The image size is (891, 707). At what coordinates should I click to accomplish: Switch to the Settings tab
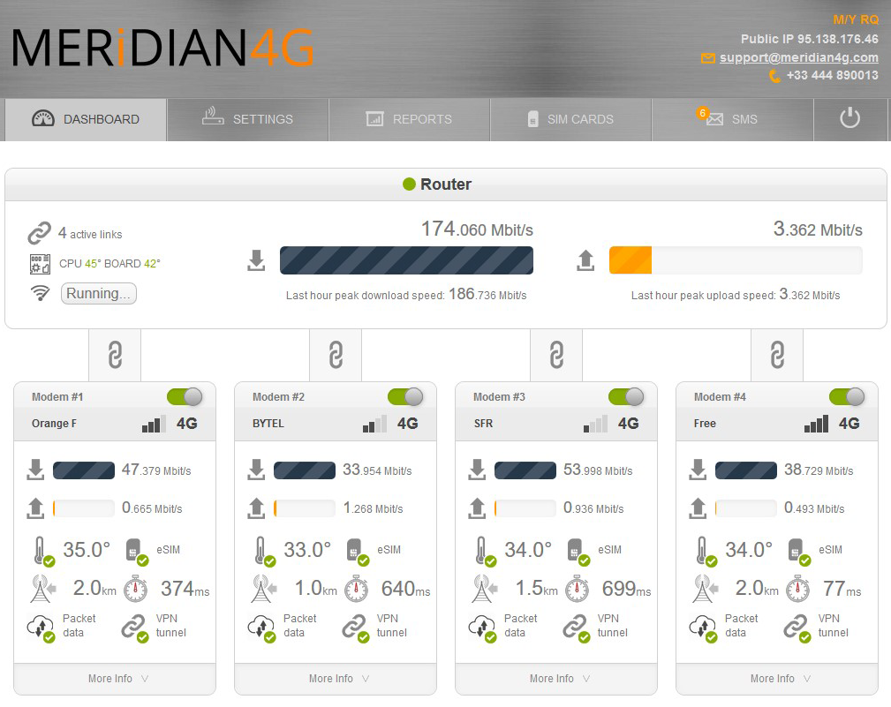tap(248, 119)
